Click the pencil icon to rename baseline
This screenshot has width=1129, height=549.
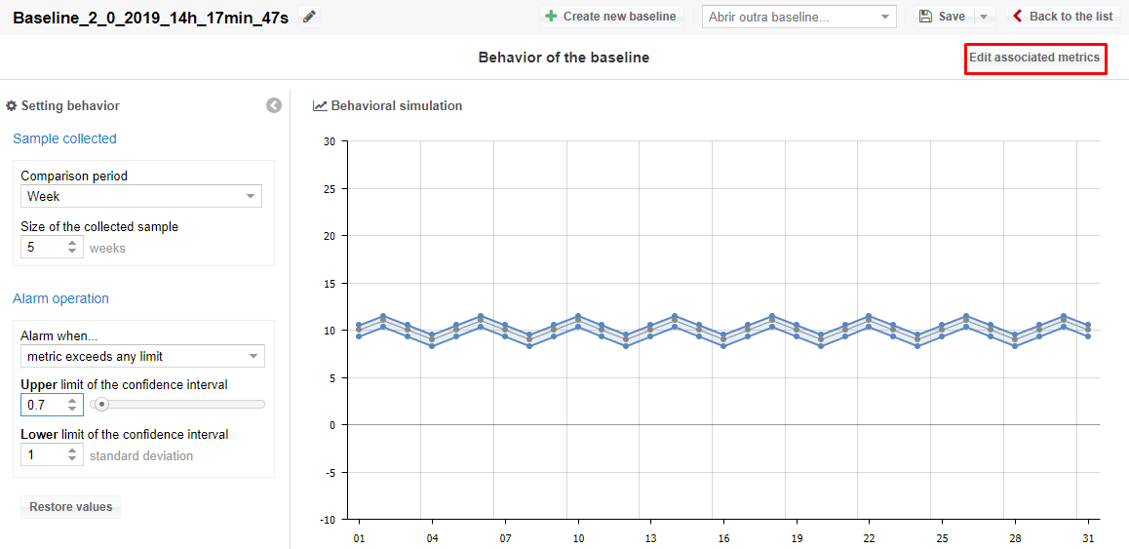(x=310, y=17)
